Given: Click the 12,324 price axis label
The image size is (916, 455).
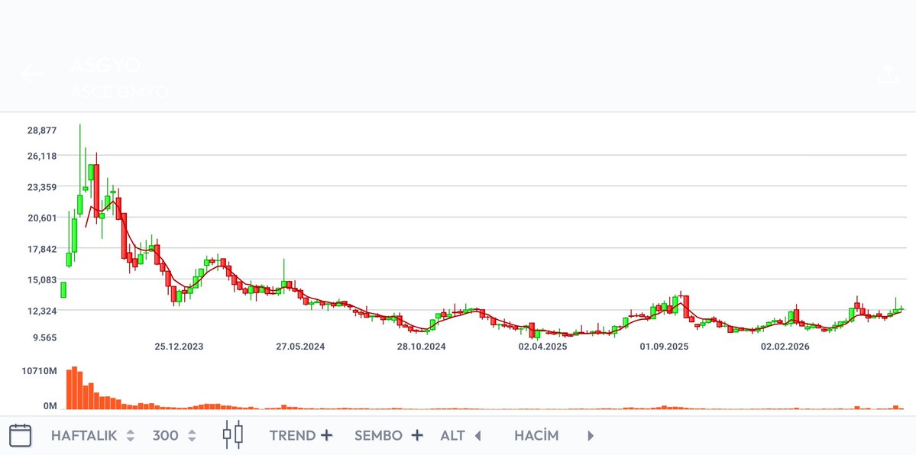Looking at the screenshot, I should tap(42, 311).
